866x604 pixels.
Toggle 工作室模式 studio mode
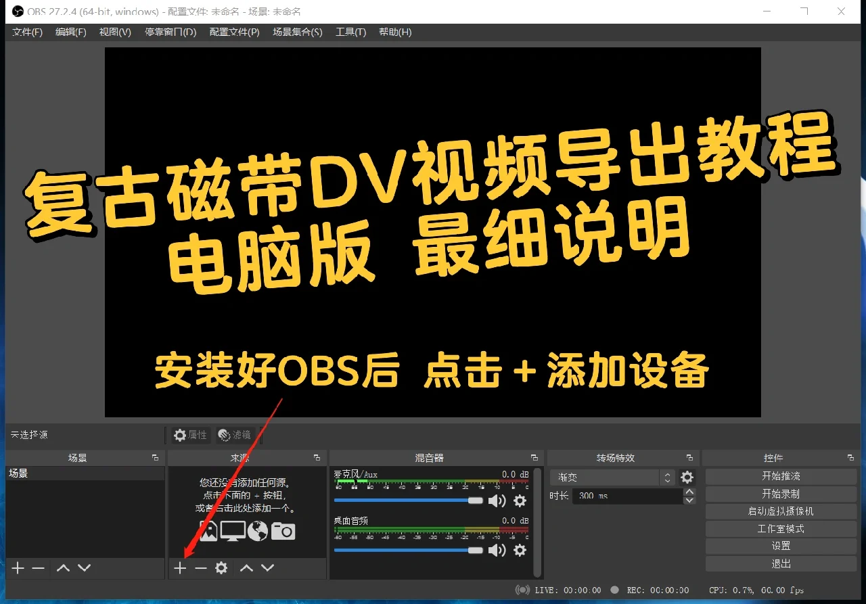[781, 529]
